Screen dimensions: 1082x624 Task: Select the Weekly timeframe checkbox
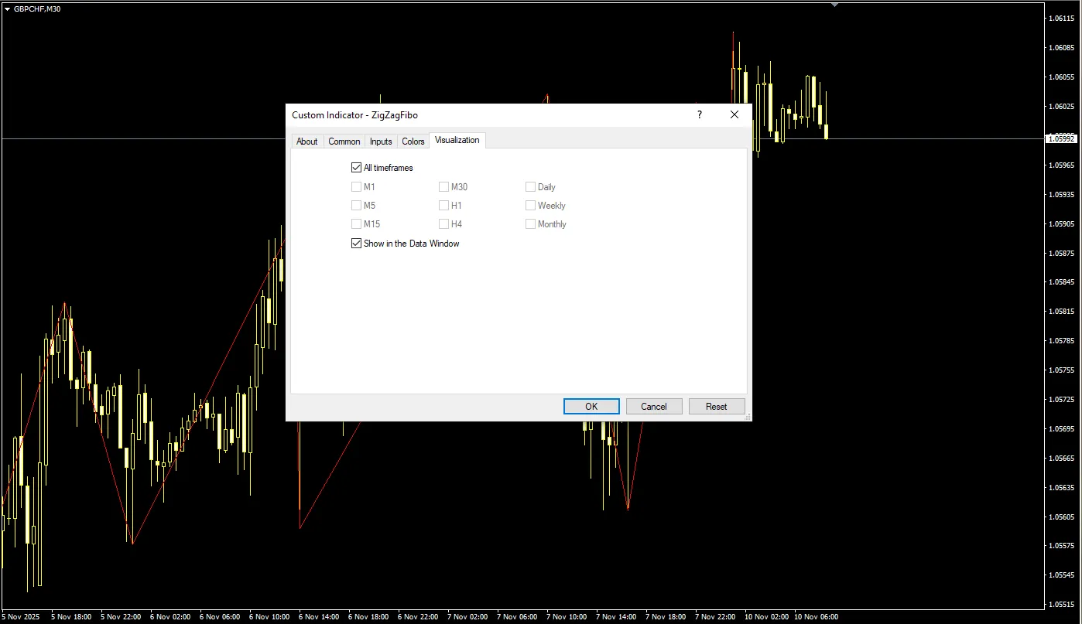point(530,206)
